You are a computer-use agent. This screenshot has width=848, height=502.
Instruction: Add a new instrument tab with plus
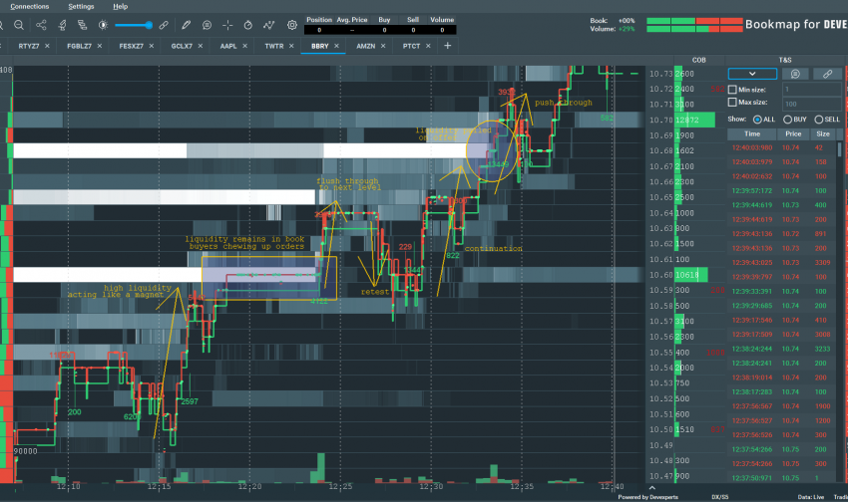click(447, 46)
